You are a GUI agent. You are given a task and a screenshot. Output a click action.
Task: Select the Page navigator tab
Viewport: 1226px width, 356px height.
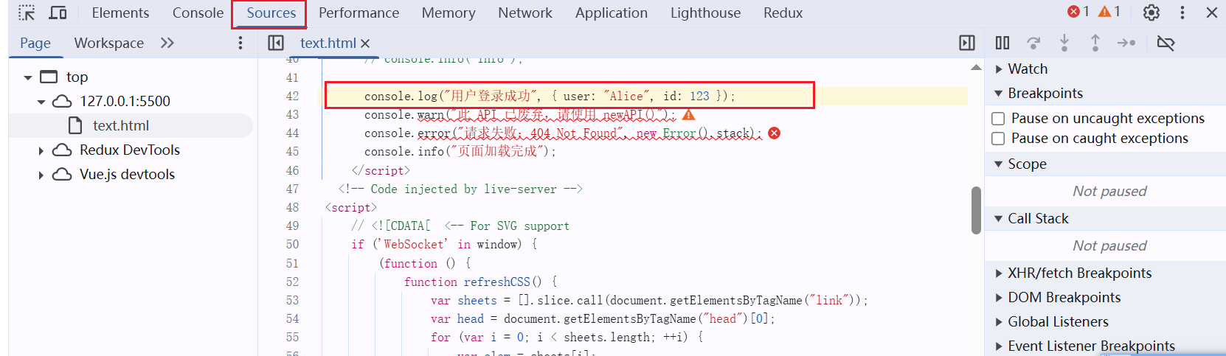click(35, 43)
